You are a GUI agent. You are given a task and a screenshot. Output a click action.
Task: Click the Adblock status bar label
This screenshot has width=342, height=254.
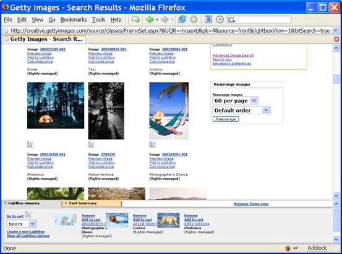317,248
